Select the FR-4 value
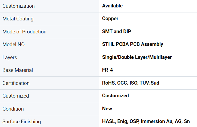 tap(107, 70)
